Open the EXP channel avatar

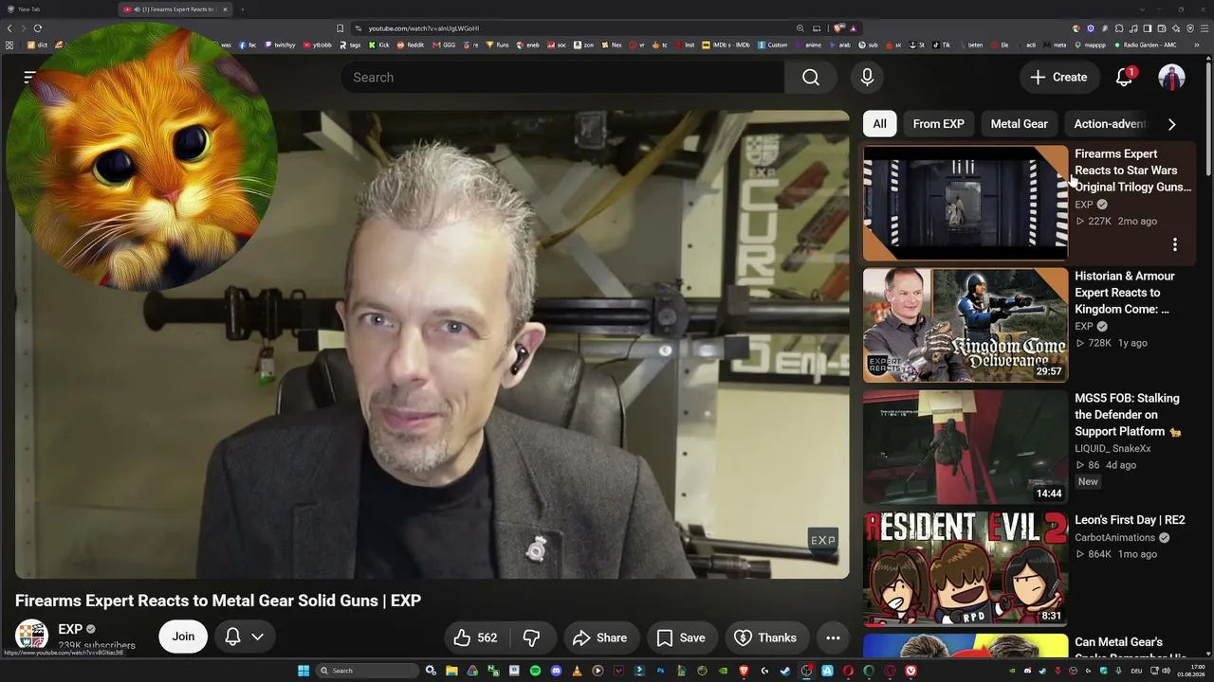click(x=31, y=637)
